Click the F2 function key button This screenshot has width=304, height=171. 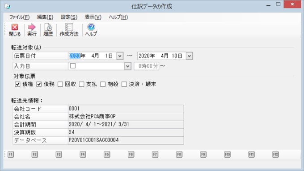click(35, 154)
